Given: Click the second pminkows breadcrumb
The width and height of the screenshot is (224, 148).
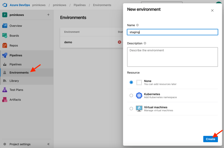Looking at the screenshot, I should coord(60,5).
